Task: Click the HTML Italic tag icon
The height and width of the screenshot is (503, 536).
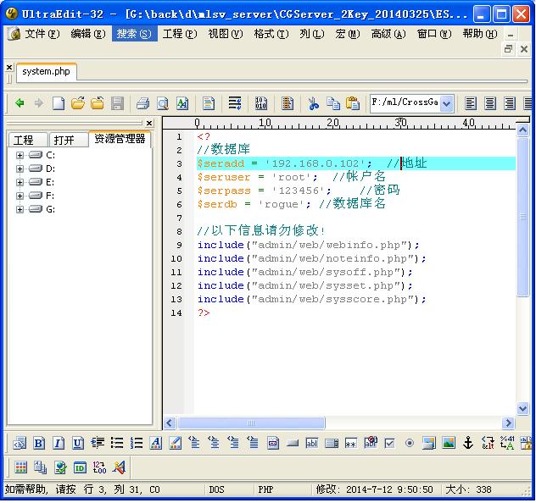Action: click(59, 443)
